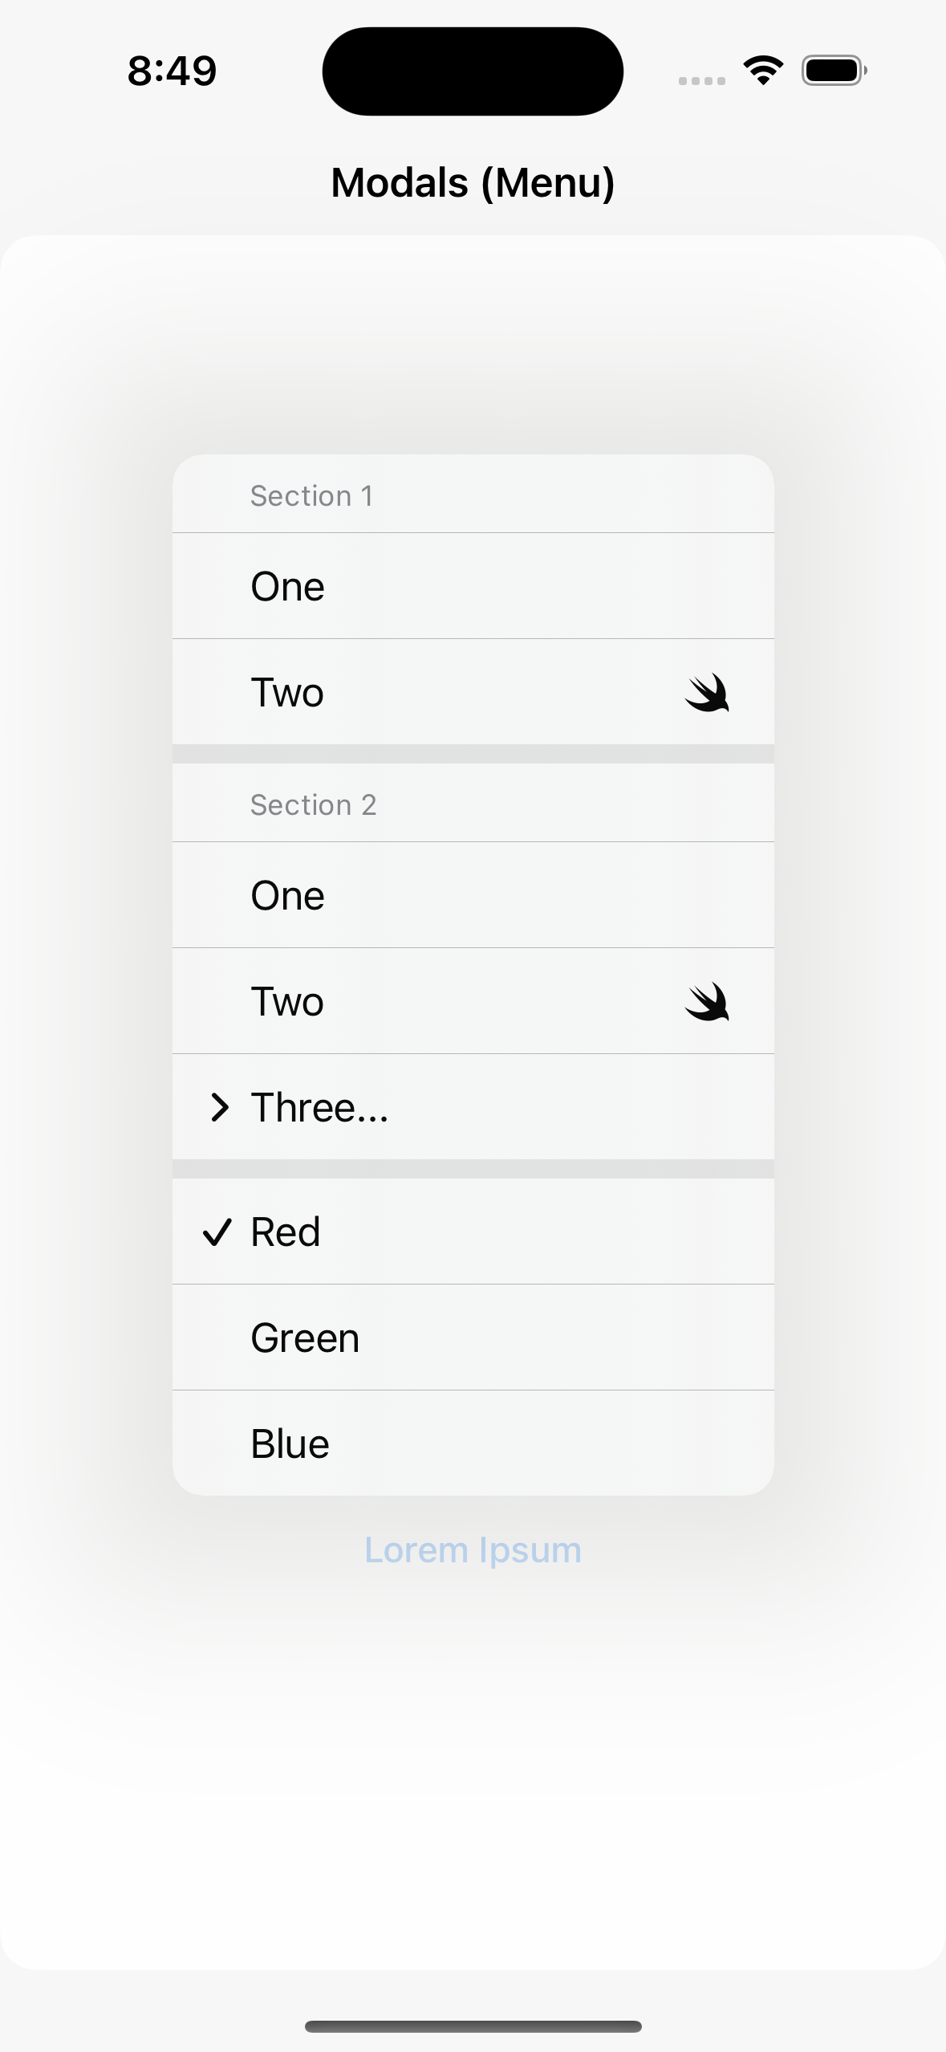Open the Three... submenu item
Image resolution: width=946 pixels, height=2052 pixels.
click(x=473, y=1107)
